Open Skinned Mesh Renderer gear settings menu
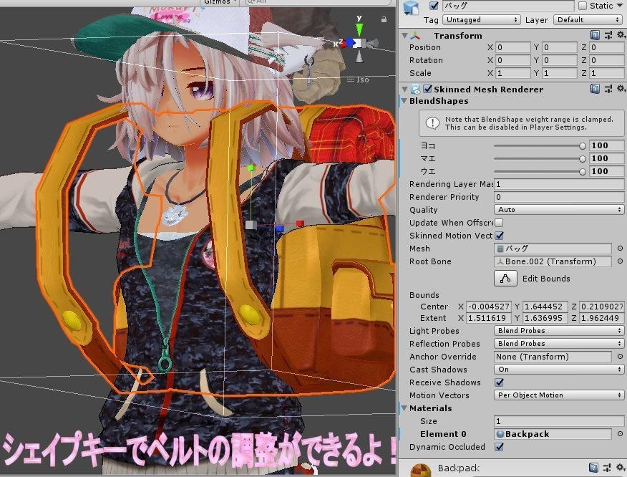 [621, 88]
